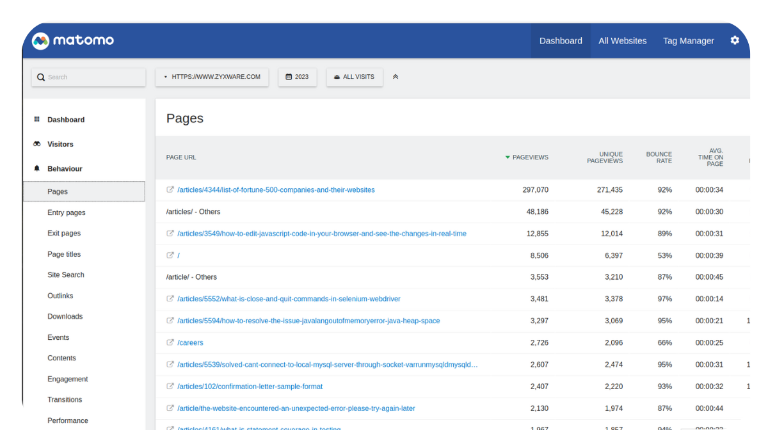Select Entry pages in the sidebar
Screen dimensions: 768x448
click(x=67, y=212)
